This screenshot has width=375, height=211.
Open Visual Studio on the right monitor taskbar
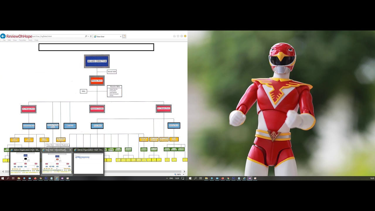(x=250, y=178)
